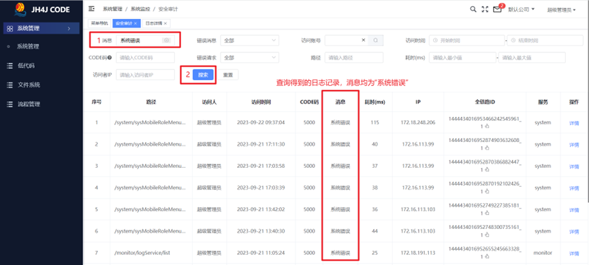The image size is (589, 265).
Task: Open the 错误请求 dropdown
Action: [249, 57]
